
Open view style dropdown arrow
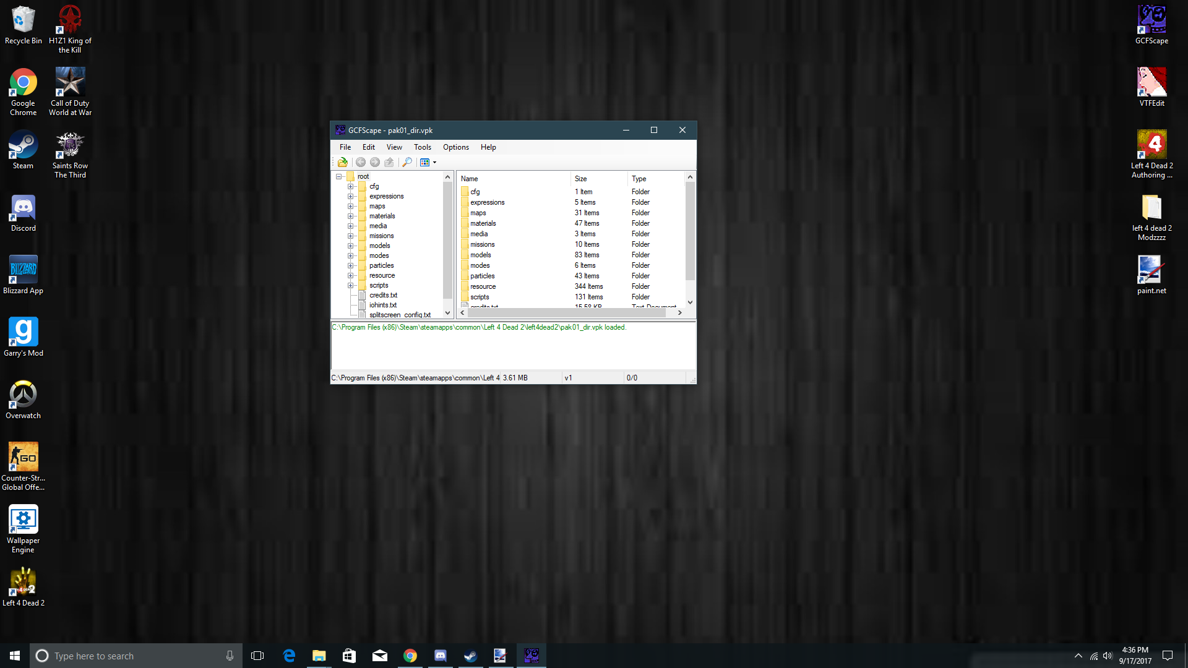pos(434,163)
